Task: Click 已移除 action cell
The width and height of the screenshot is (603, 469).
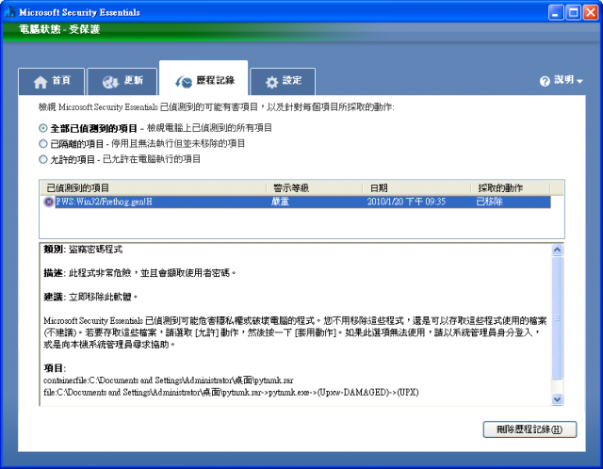Action: [489, 202]
